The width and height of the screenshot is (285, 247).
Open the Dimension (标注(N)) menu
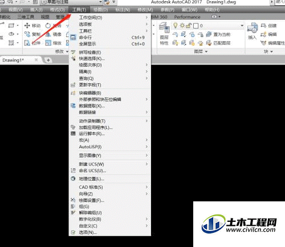click(x=123, y=10)
